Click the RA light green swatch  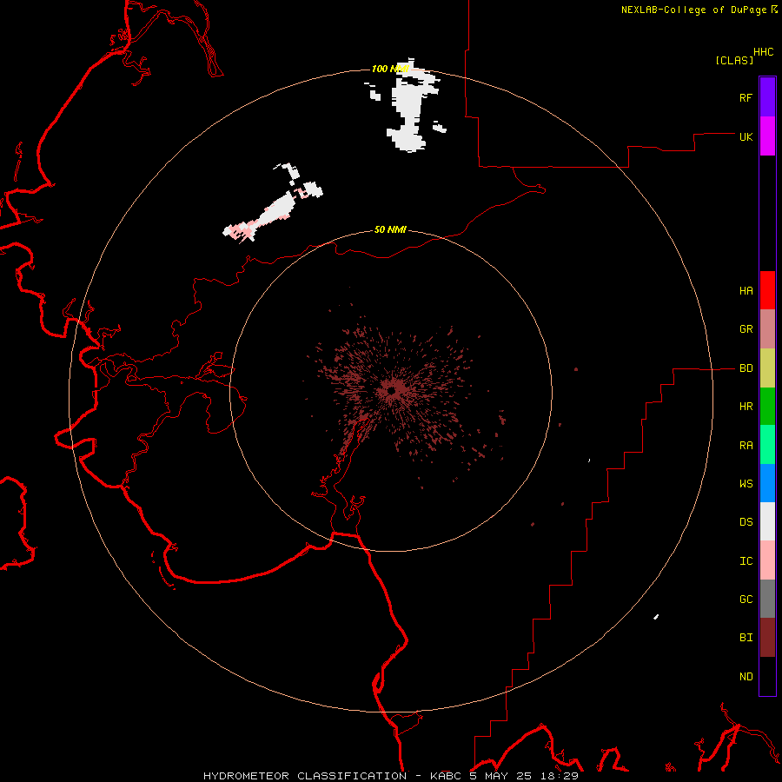767,445
